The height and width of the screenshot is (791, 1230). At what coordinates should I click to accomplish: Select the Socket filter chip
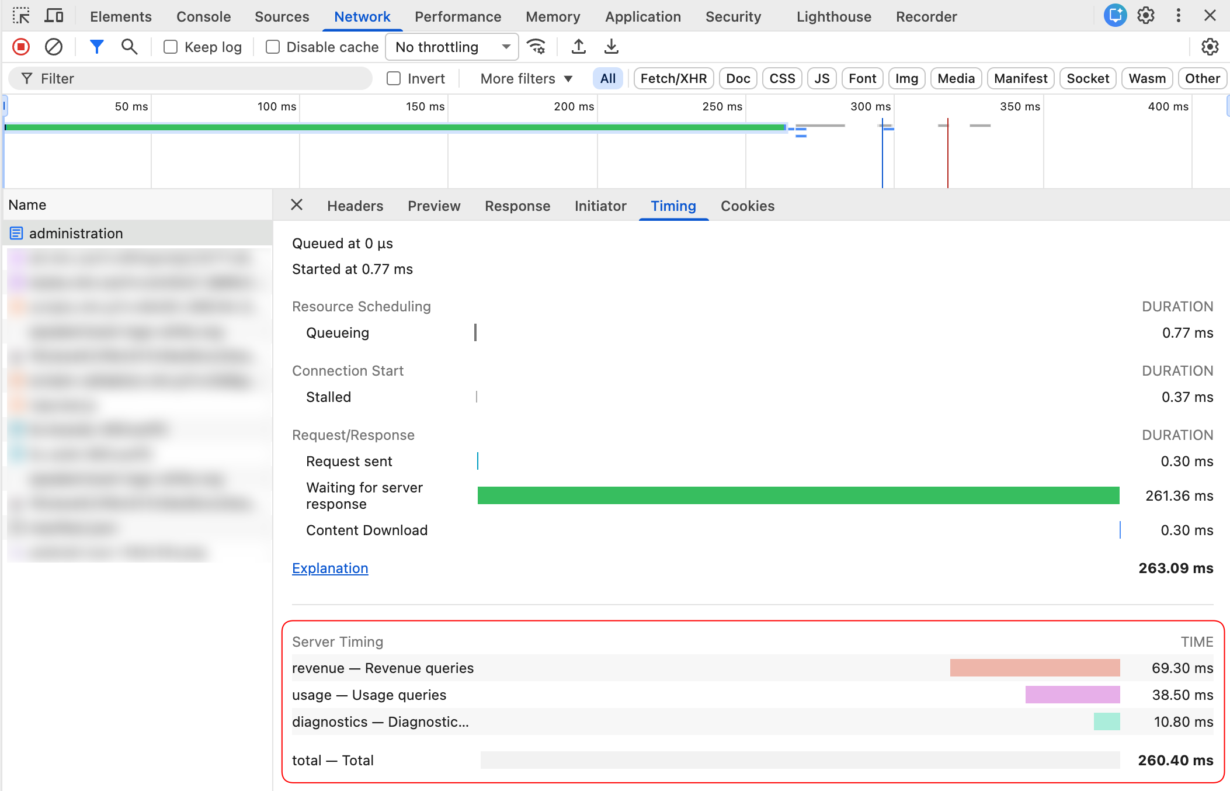pyautogui.click(x=1087, y=78)
